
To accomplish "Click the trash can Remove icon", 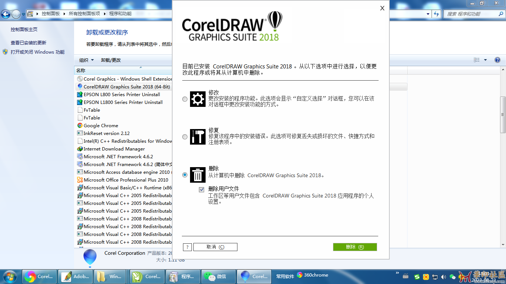I will [x=197, y=175].
